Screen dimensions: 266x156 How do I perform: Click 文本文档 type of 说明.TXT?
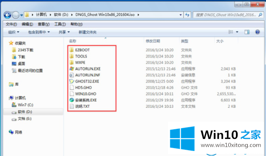tap(188, 106)
